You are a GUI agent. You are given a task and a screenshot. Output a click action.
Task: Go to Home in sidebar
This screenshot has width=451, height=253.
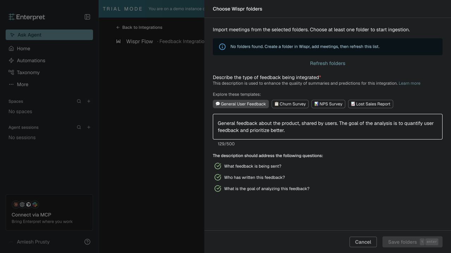click(49, 48)
